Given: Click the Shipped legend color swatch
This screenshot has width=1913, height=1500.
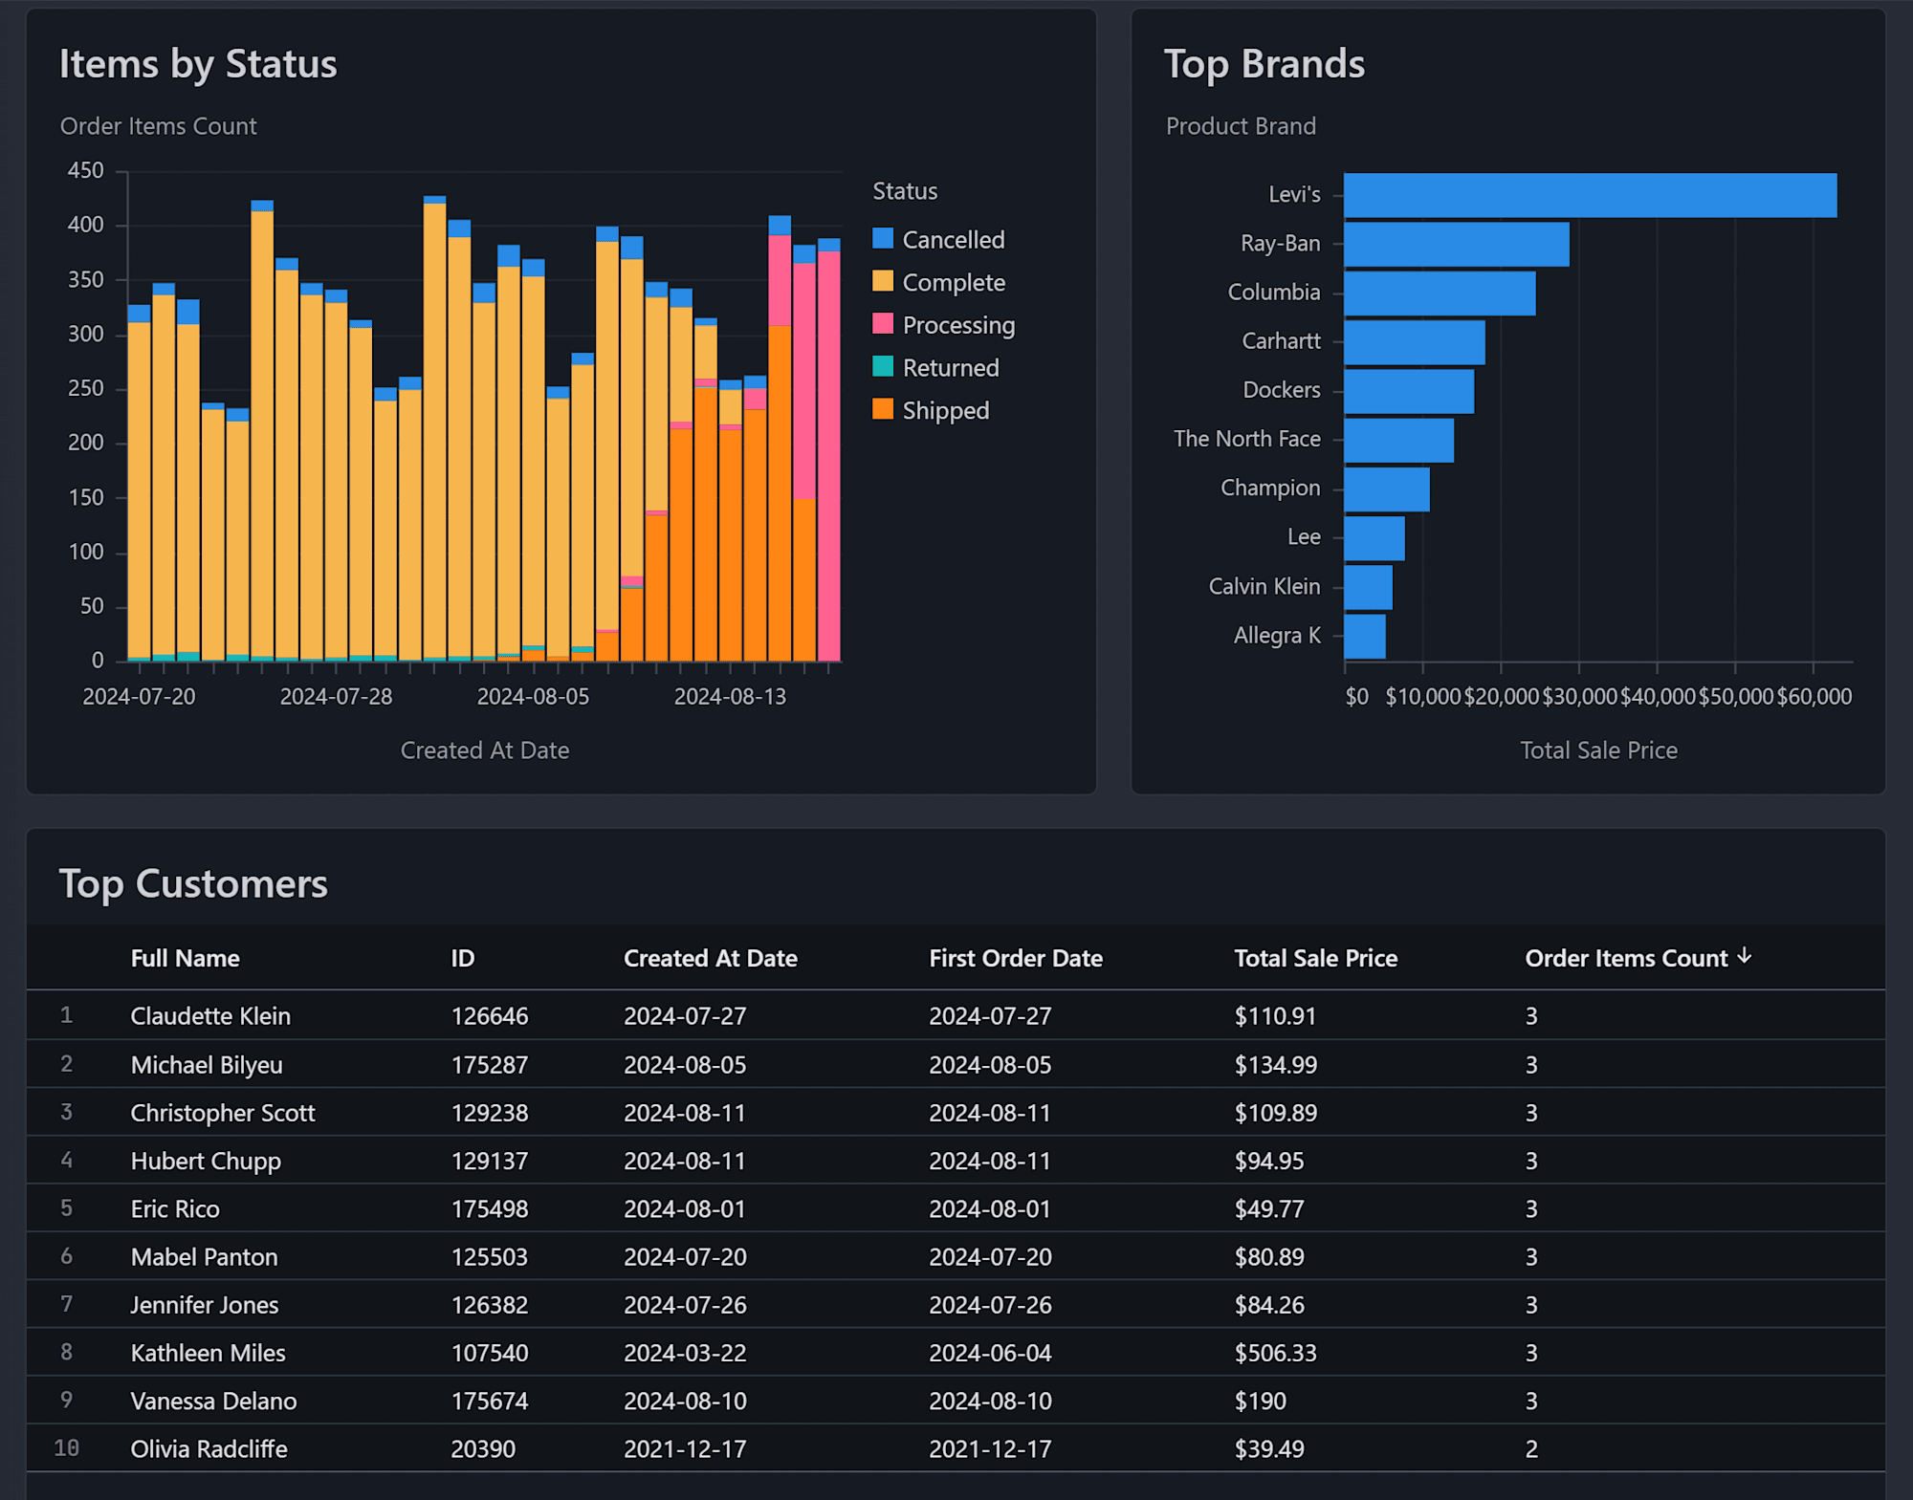Looking at the screenshot, I should click(x=883, y=409).
